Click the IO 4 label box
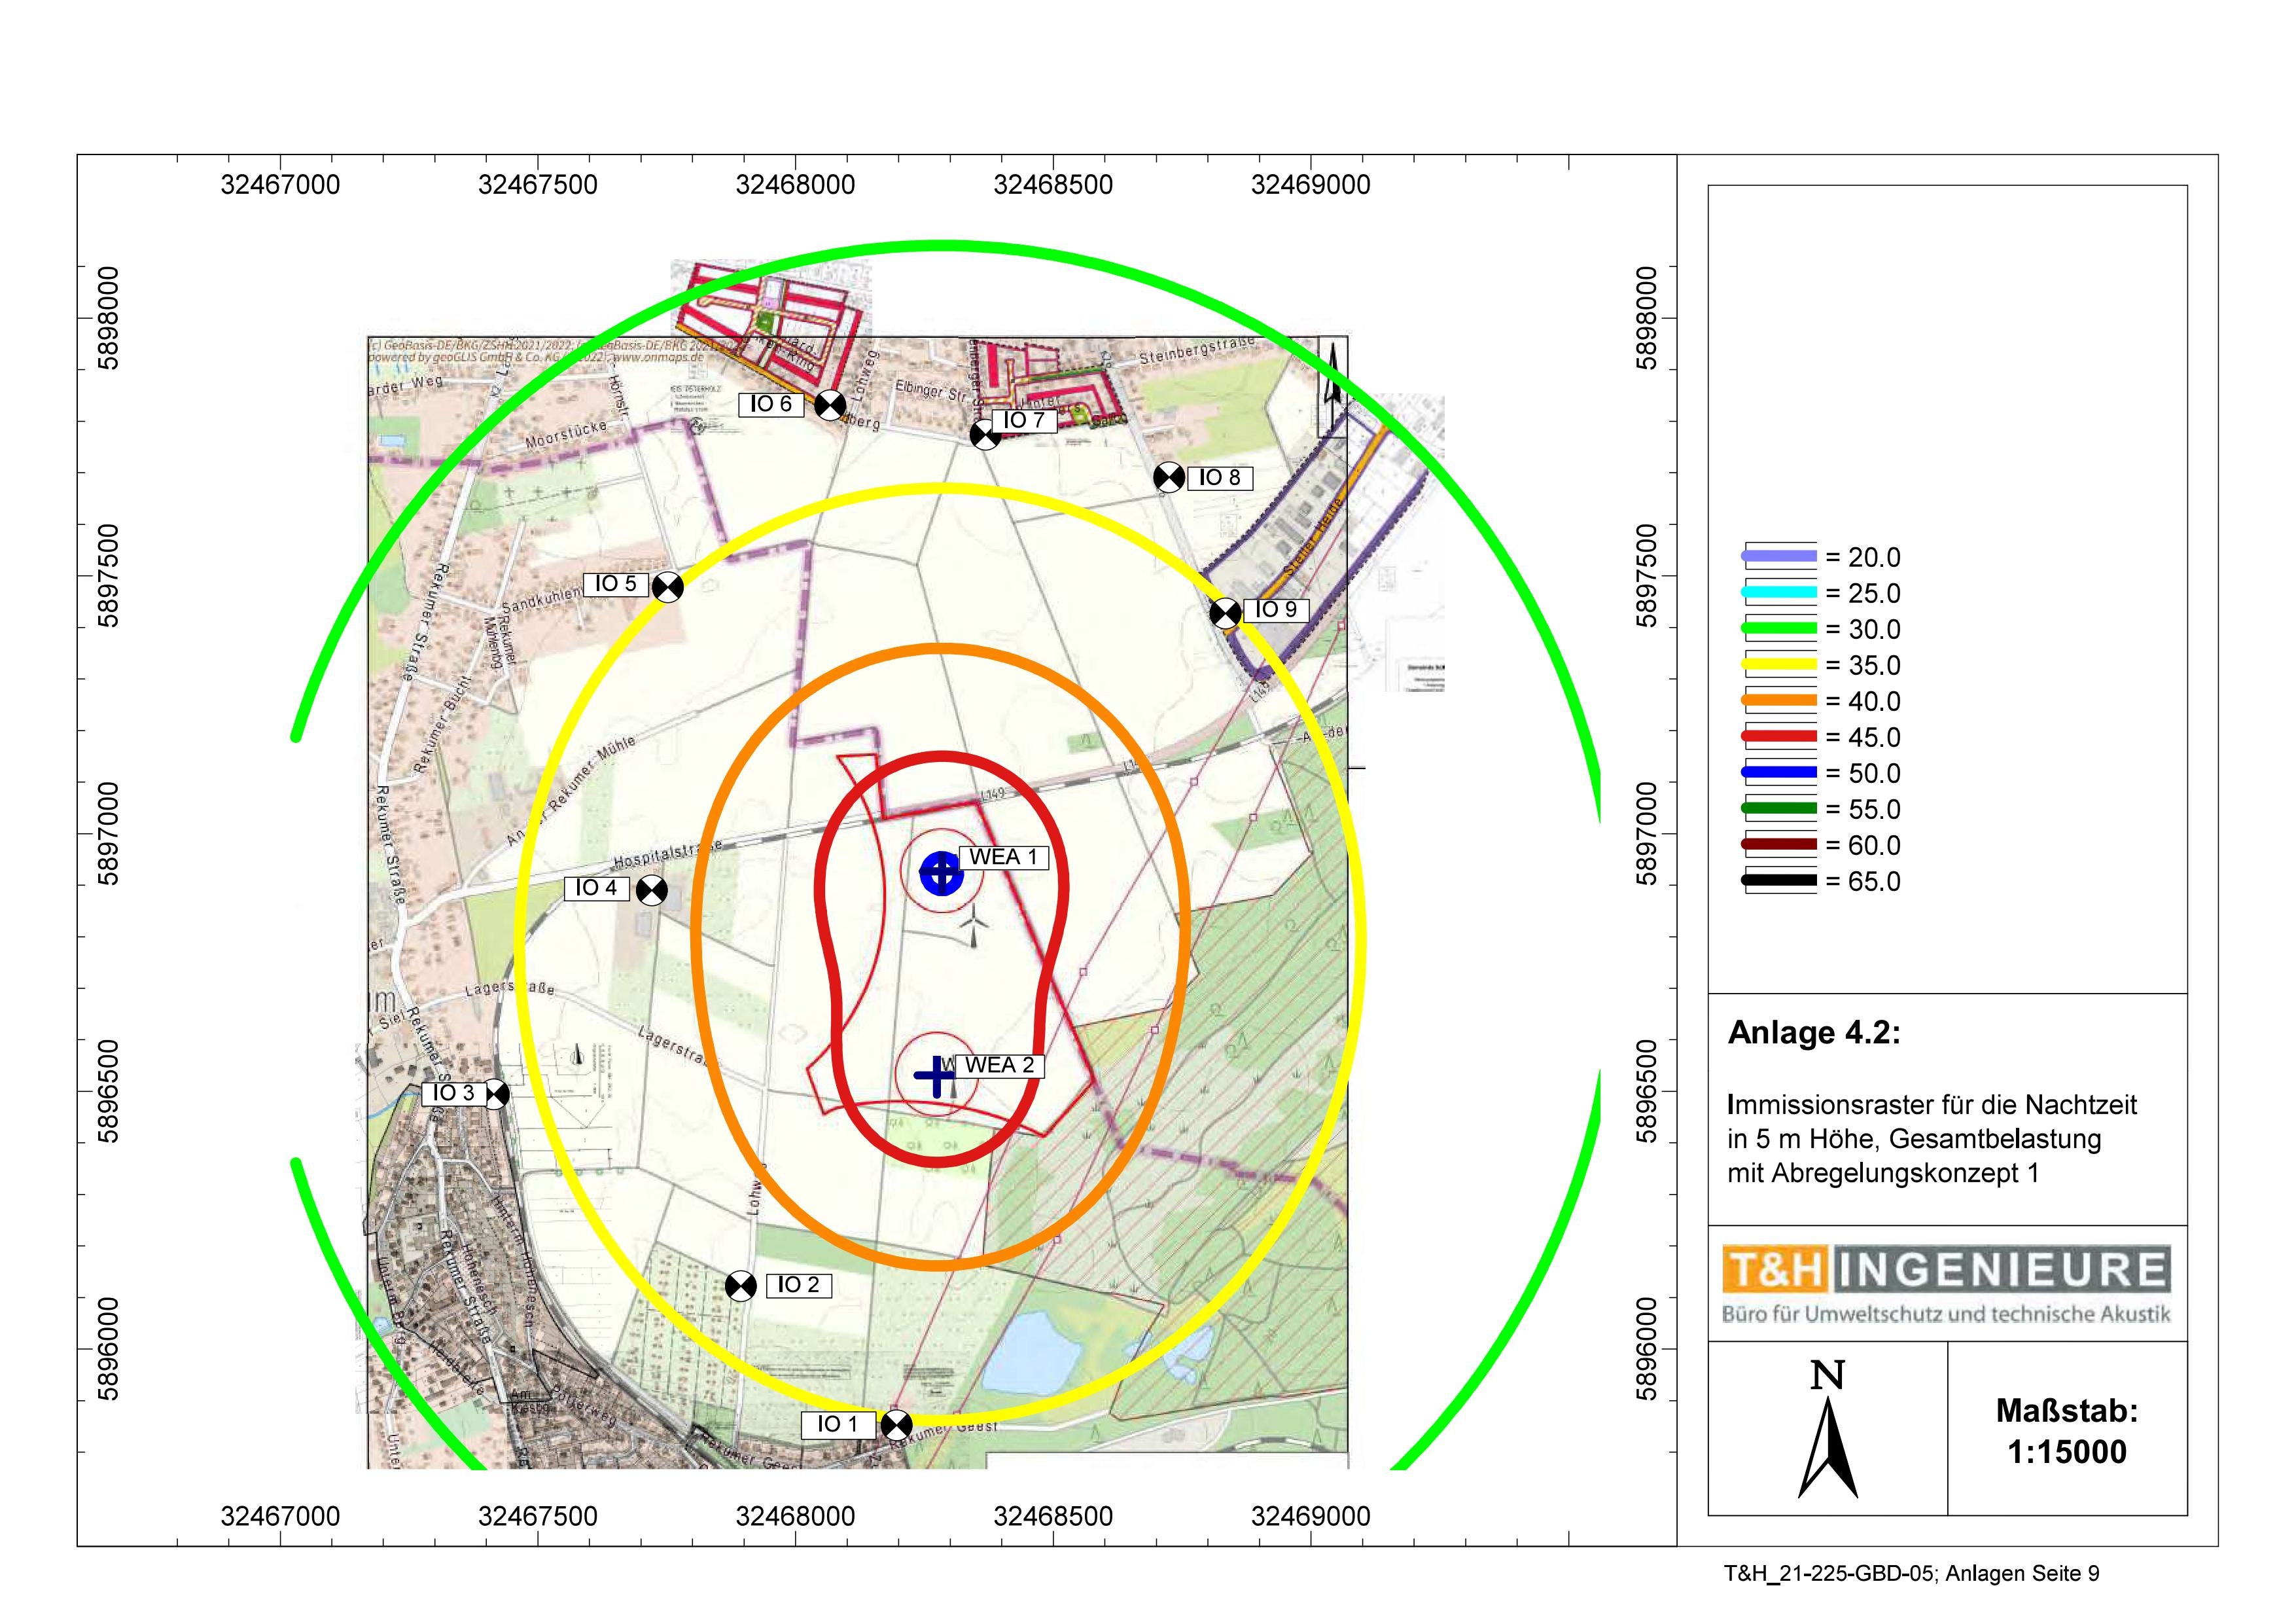Viewport: 2296px width, 1624px height. click(597, 888)
